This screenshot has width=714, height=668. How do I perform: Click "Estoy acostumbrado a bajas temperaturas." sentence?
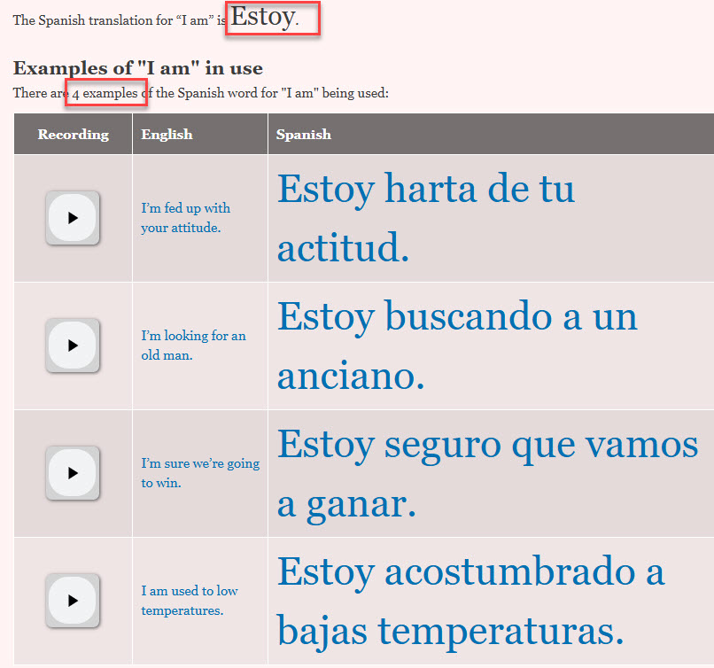click(470, 602)
